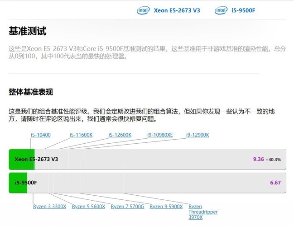The image size is (294, 226).
Task: Click the Intel logo beside i5-9500F
Action: [x=221, y=10]
